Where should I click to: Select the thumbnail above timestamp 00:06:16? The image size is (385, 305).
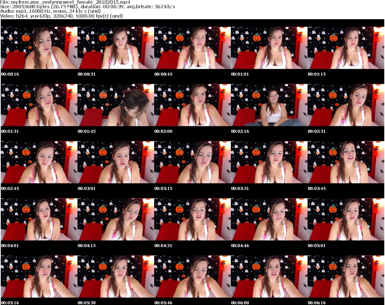pyautogui.click(x=346, y=277)
